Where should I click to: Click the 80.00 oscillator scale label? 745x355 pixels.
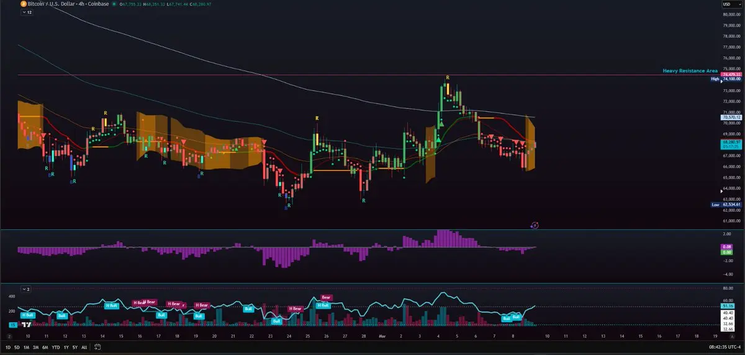click(x=728, y=288)
